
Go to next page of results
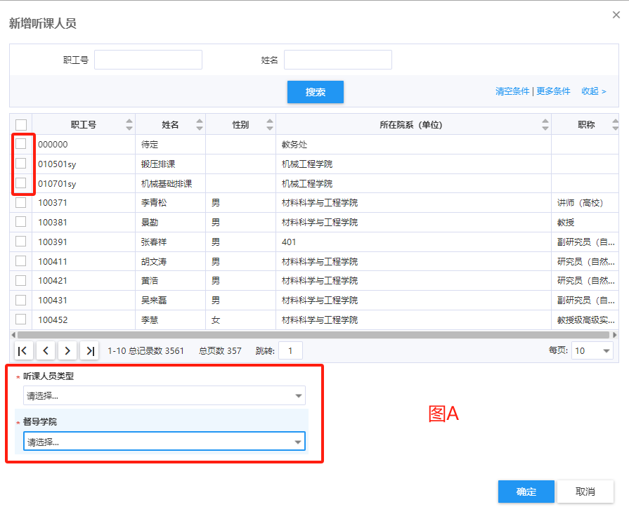tap(67, 350)
